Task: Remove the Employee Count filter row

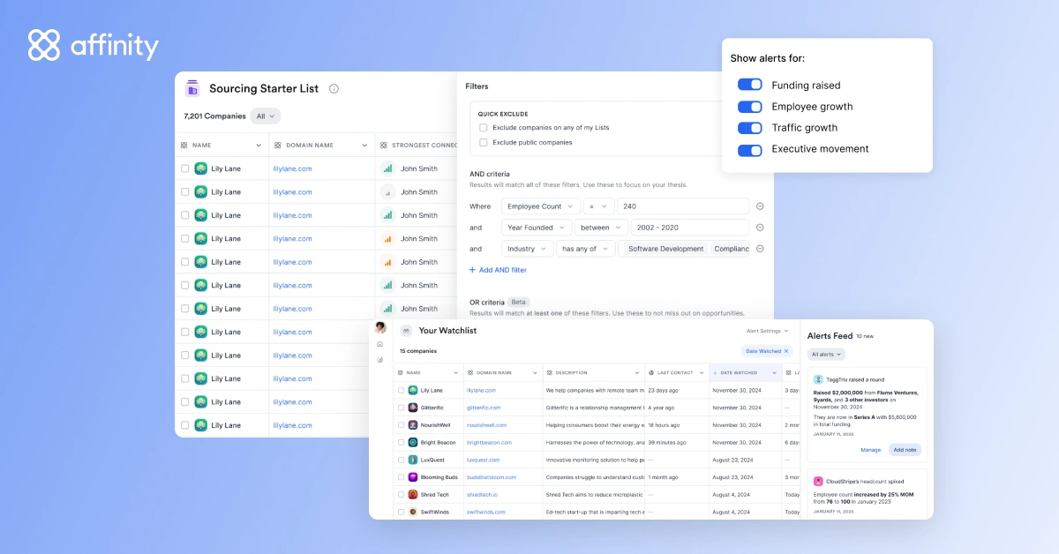Action: click(x=760, y=206)
